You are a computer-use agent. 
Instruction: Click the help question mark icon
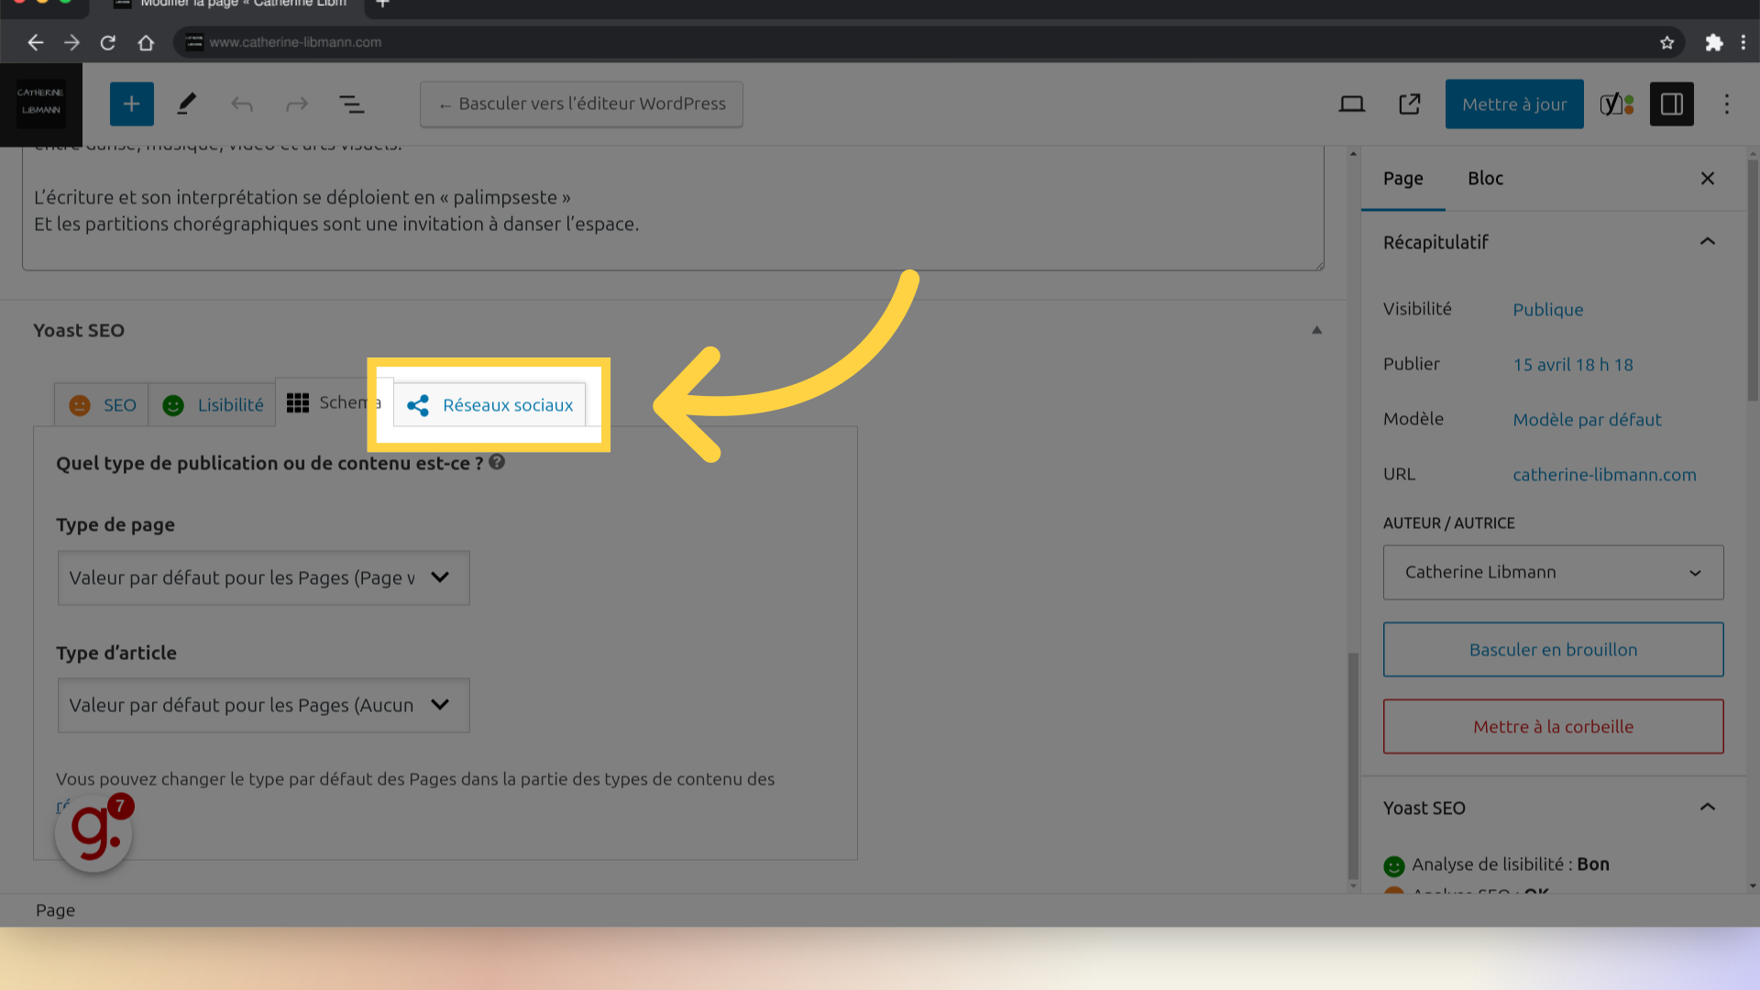click(497, 462)
